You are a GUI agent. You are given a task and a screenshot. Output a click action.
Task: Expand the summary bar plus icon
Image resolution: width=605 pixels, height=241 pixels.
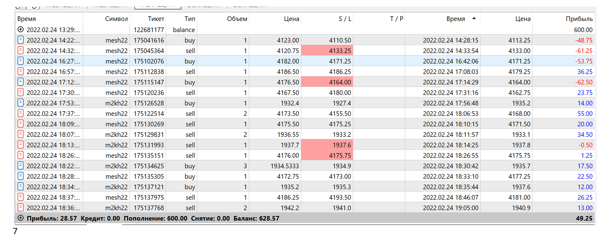(21, 218)
